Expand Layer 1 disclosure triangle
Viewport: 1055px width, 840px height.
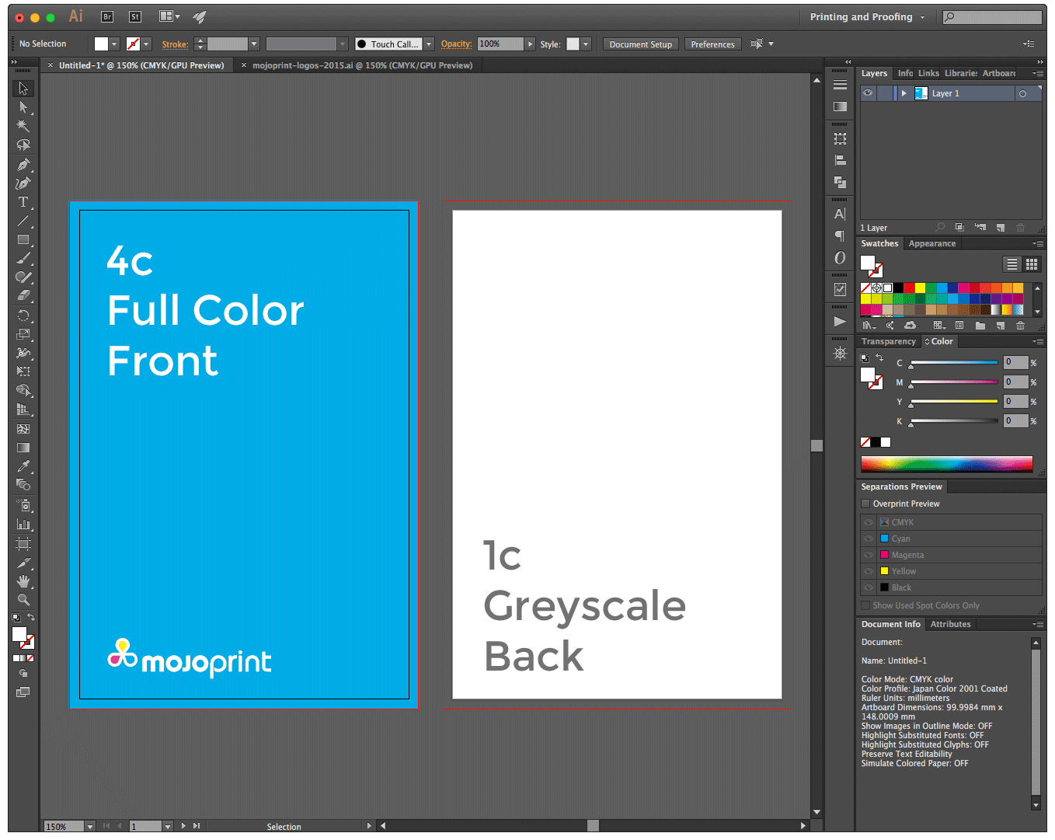tap(904, 93)
